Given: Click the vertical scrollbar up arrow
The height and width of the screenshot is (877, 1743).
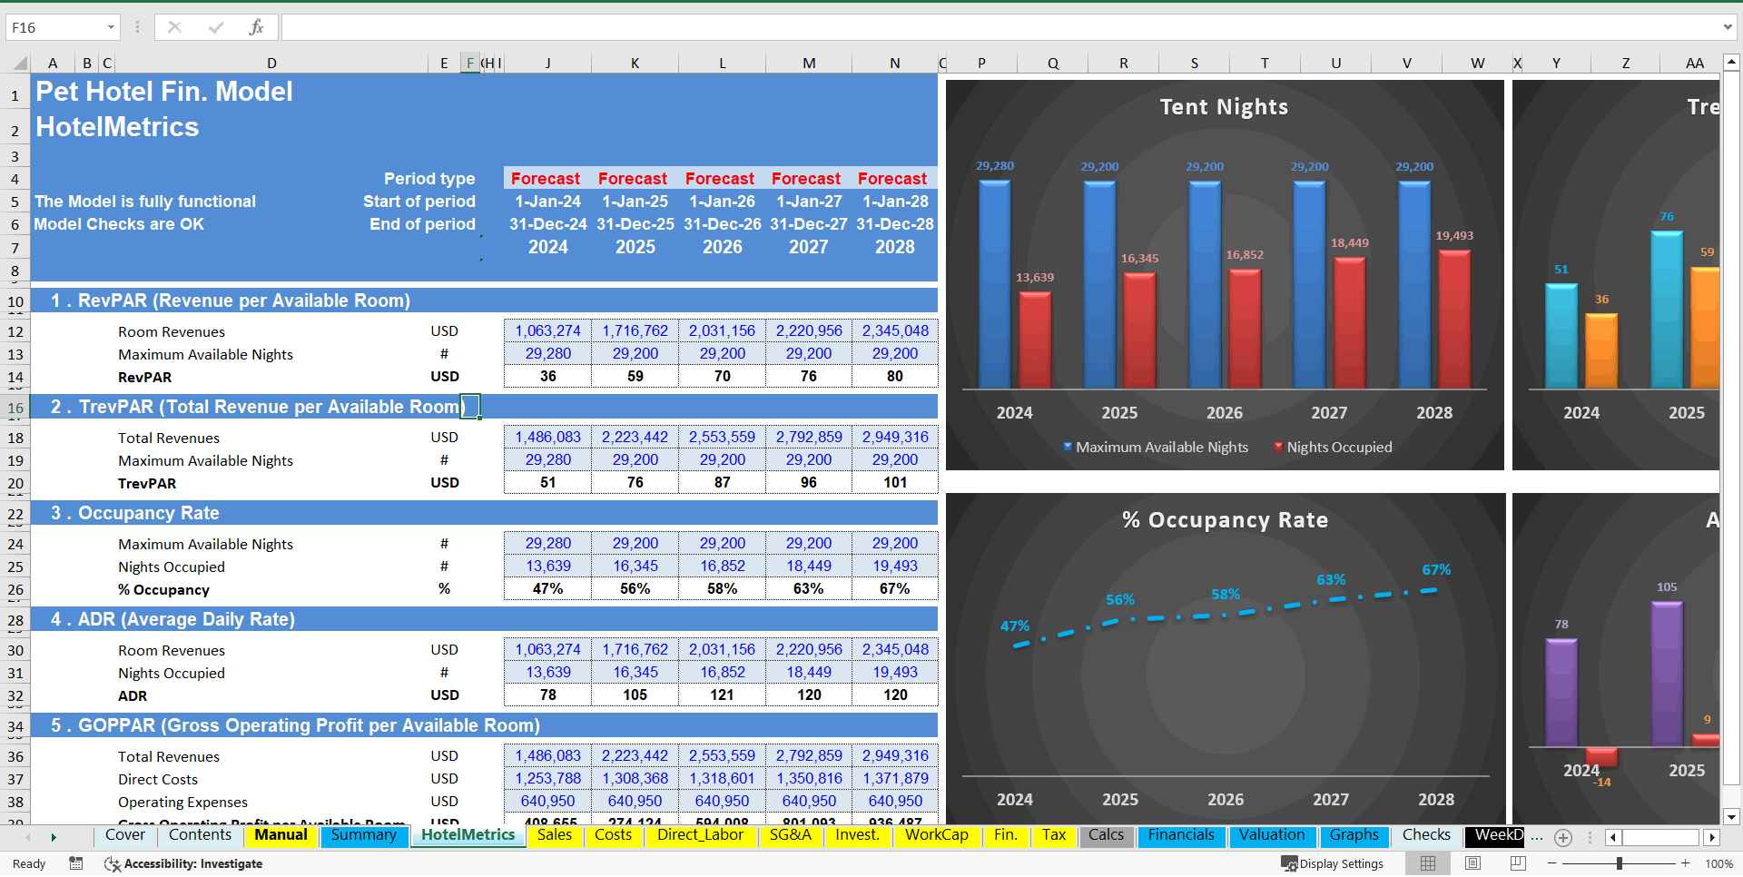Looking at the screenshot, I should pos(1731,64).
